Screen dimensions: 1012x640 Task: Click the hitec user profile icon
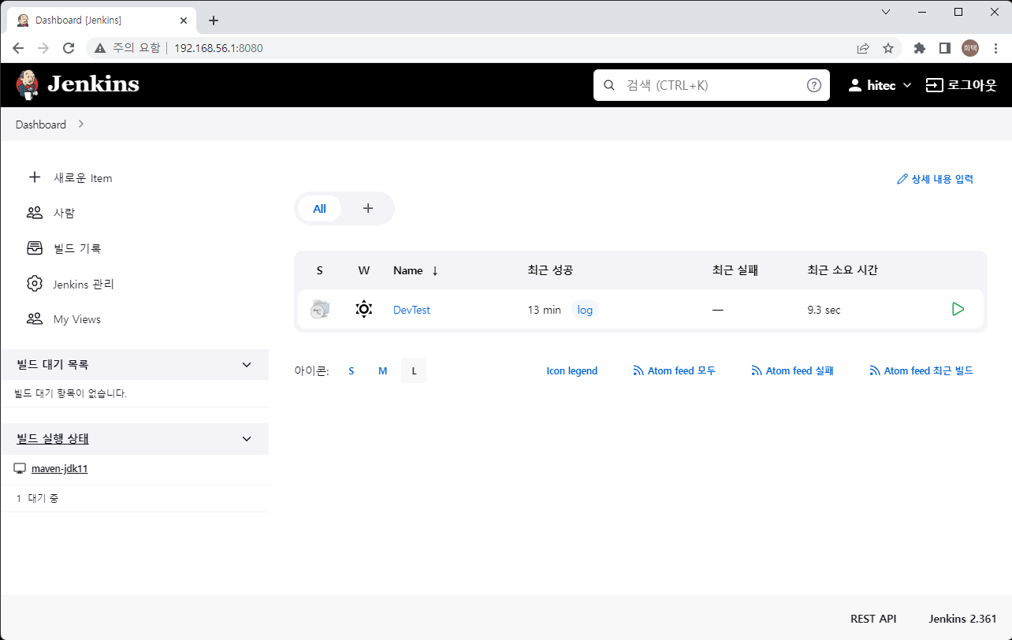pyautogui.click(x=854, y=85)
